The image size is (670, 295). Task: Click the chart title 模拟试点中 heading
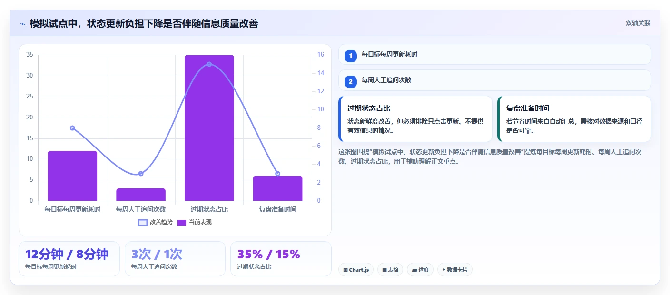[144, 23]
